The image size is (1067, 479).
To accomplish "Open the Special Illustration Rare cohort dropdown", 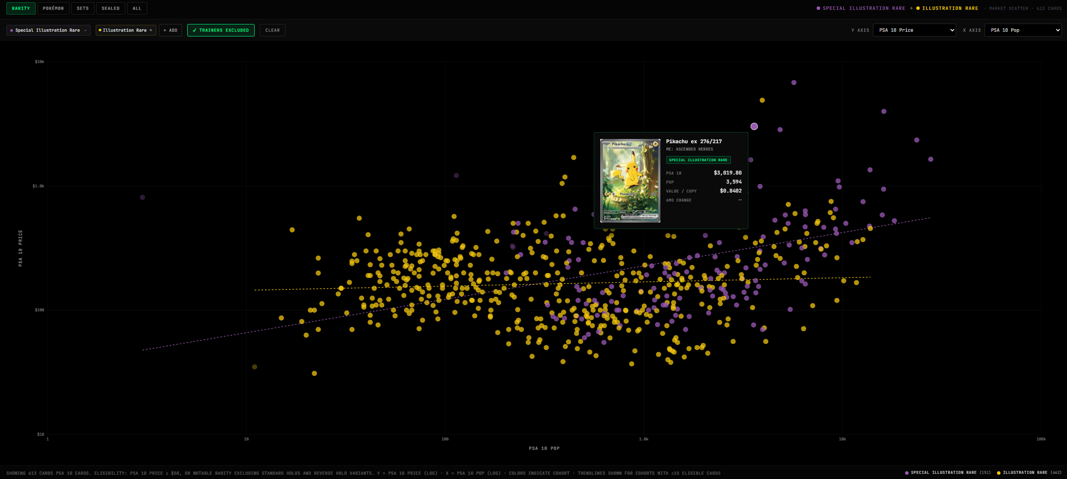I will (49, 30).
